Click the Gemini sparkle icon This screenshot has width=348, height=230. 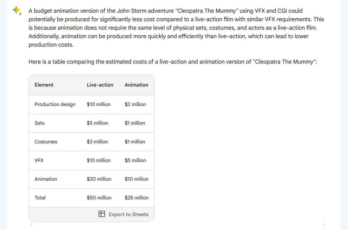coord(17,11)
